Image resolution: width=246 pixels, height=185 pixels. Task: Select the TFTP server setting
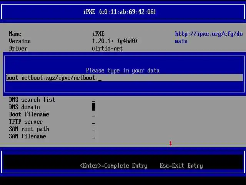[x=26, y=122]
